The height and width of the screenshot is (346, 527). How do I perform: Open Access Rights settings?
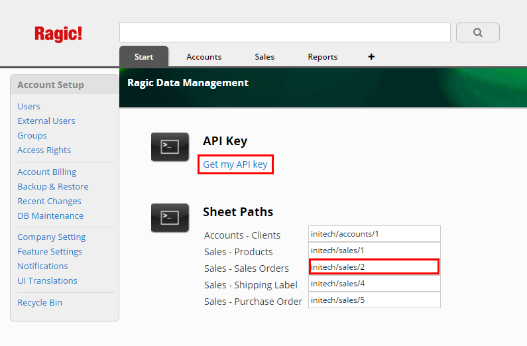[x=44, y=150]
